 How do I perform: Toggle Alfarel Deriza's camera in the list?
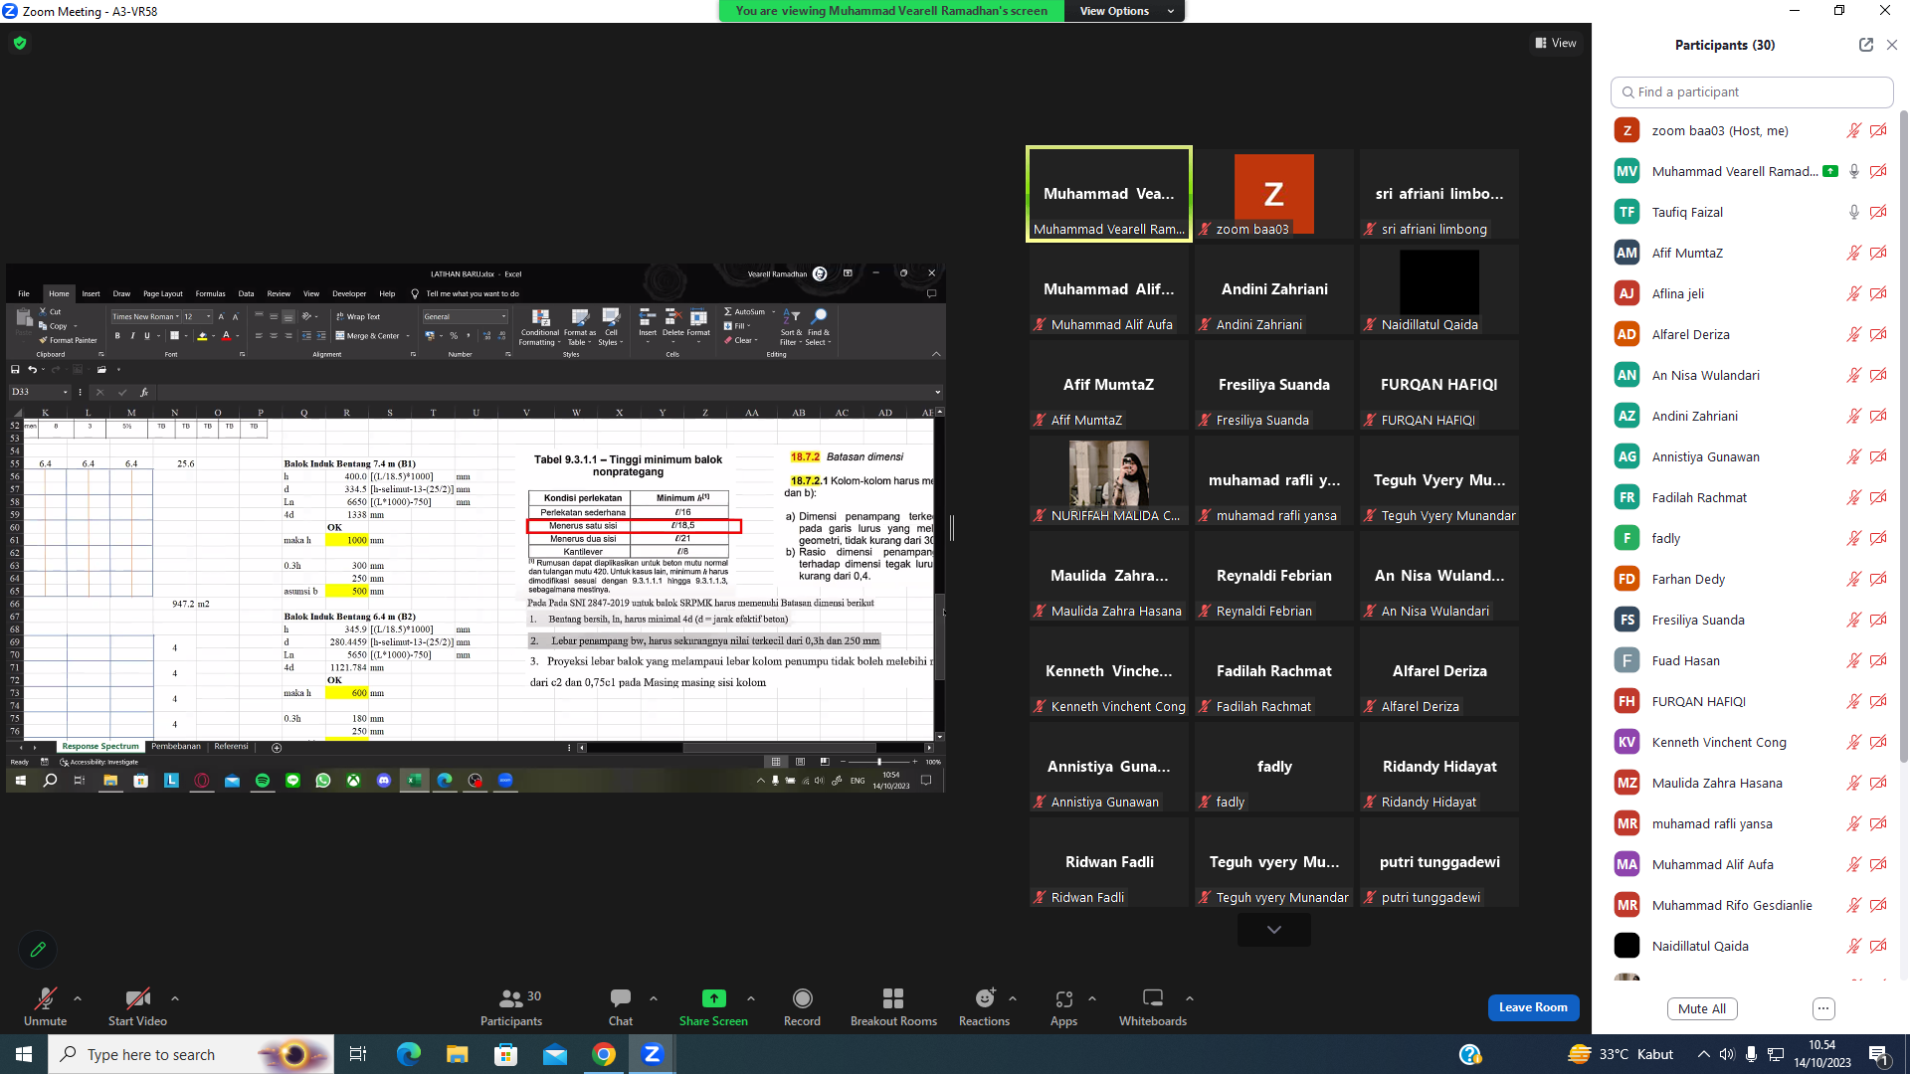pyautogui.click(x=1878, y=334)
